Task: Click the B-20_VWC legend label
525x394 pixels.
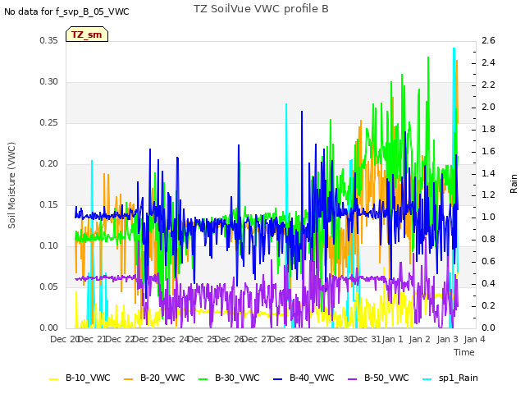Action: click(x=162, y=378)
